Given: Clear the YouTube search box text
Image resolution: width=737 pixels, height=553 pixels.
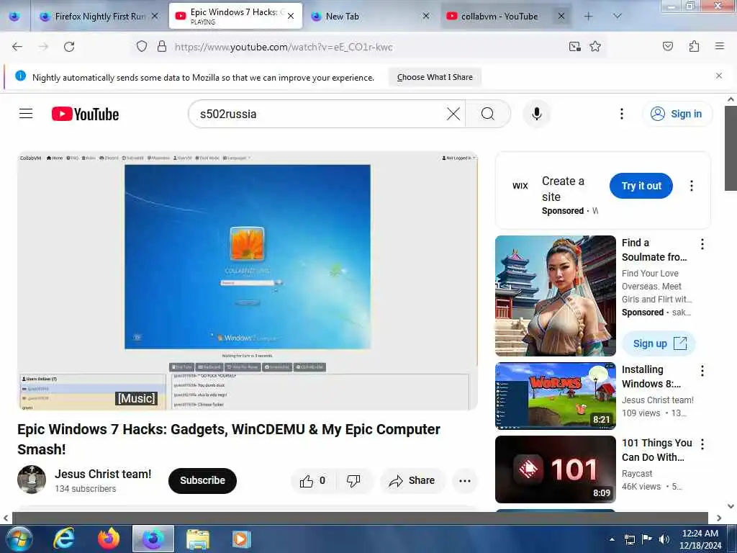Looking at the screenshot, I should click(453, 114).
